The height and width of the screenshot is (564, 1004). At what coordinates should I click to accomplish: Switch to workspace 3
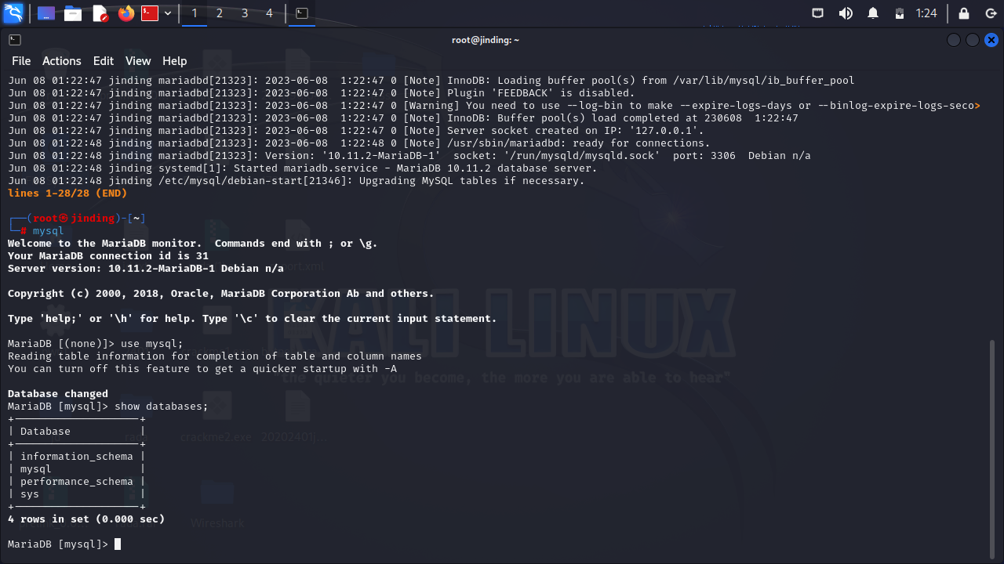pos(245,13)
